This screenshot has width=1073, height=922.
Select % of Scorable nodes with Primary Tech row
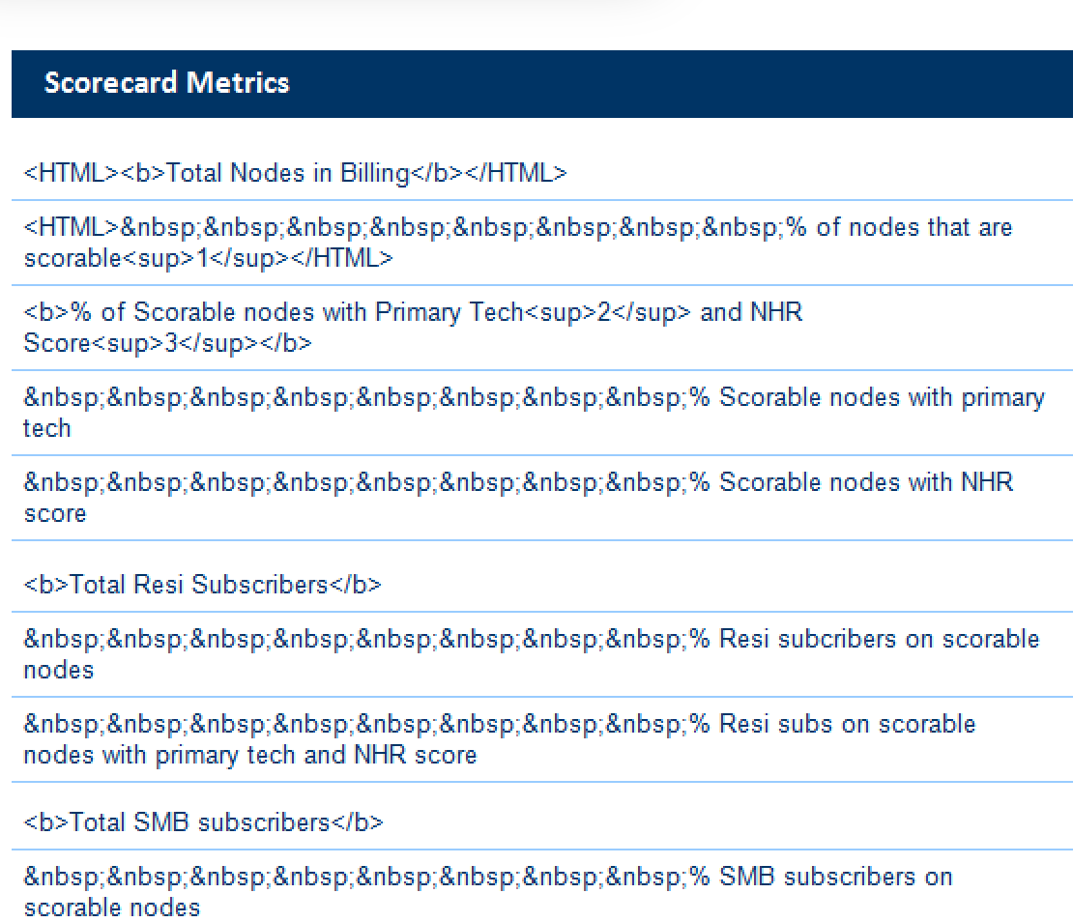pyautogui.click(x=413, y=328)
